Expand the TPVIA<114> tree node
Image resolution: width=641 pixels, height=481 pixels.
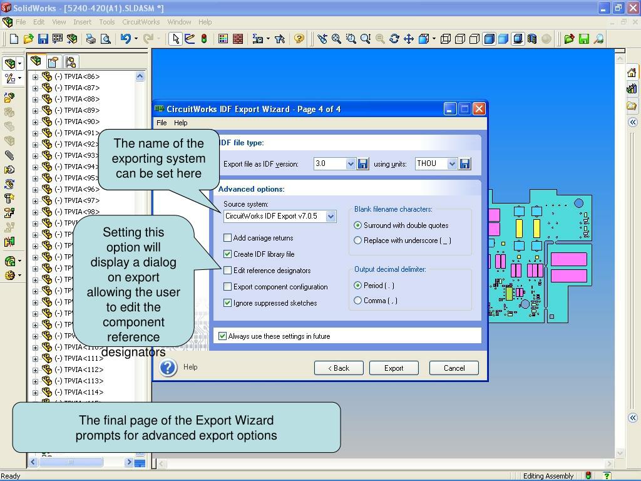tap(35, 393)
